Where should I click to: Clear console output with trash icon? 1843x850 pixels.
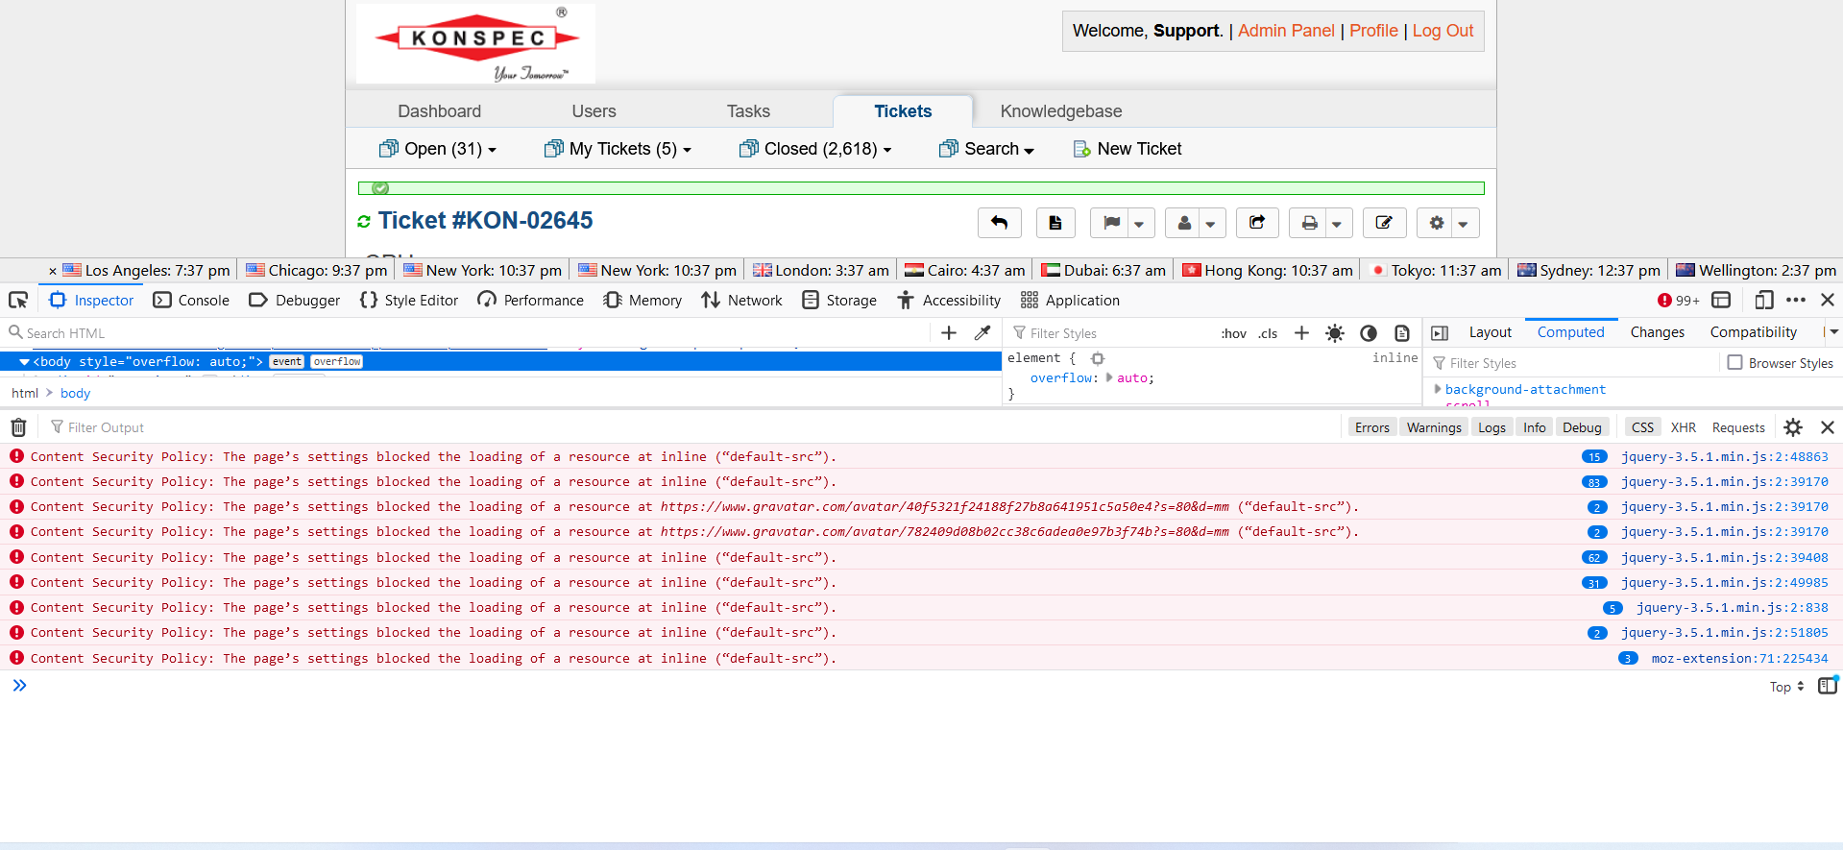pos(18,427)
